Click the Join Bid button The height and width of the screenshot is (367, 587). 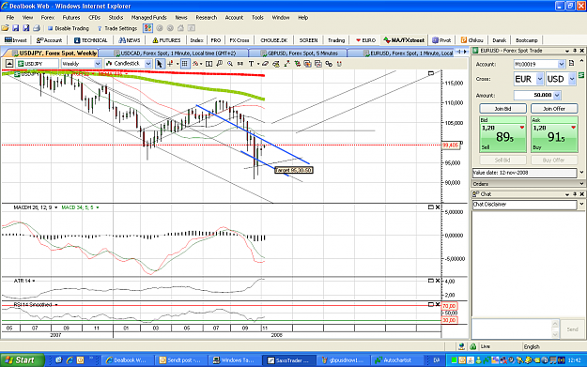(502, 109)
